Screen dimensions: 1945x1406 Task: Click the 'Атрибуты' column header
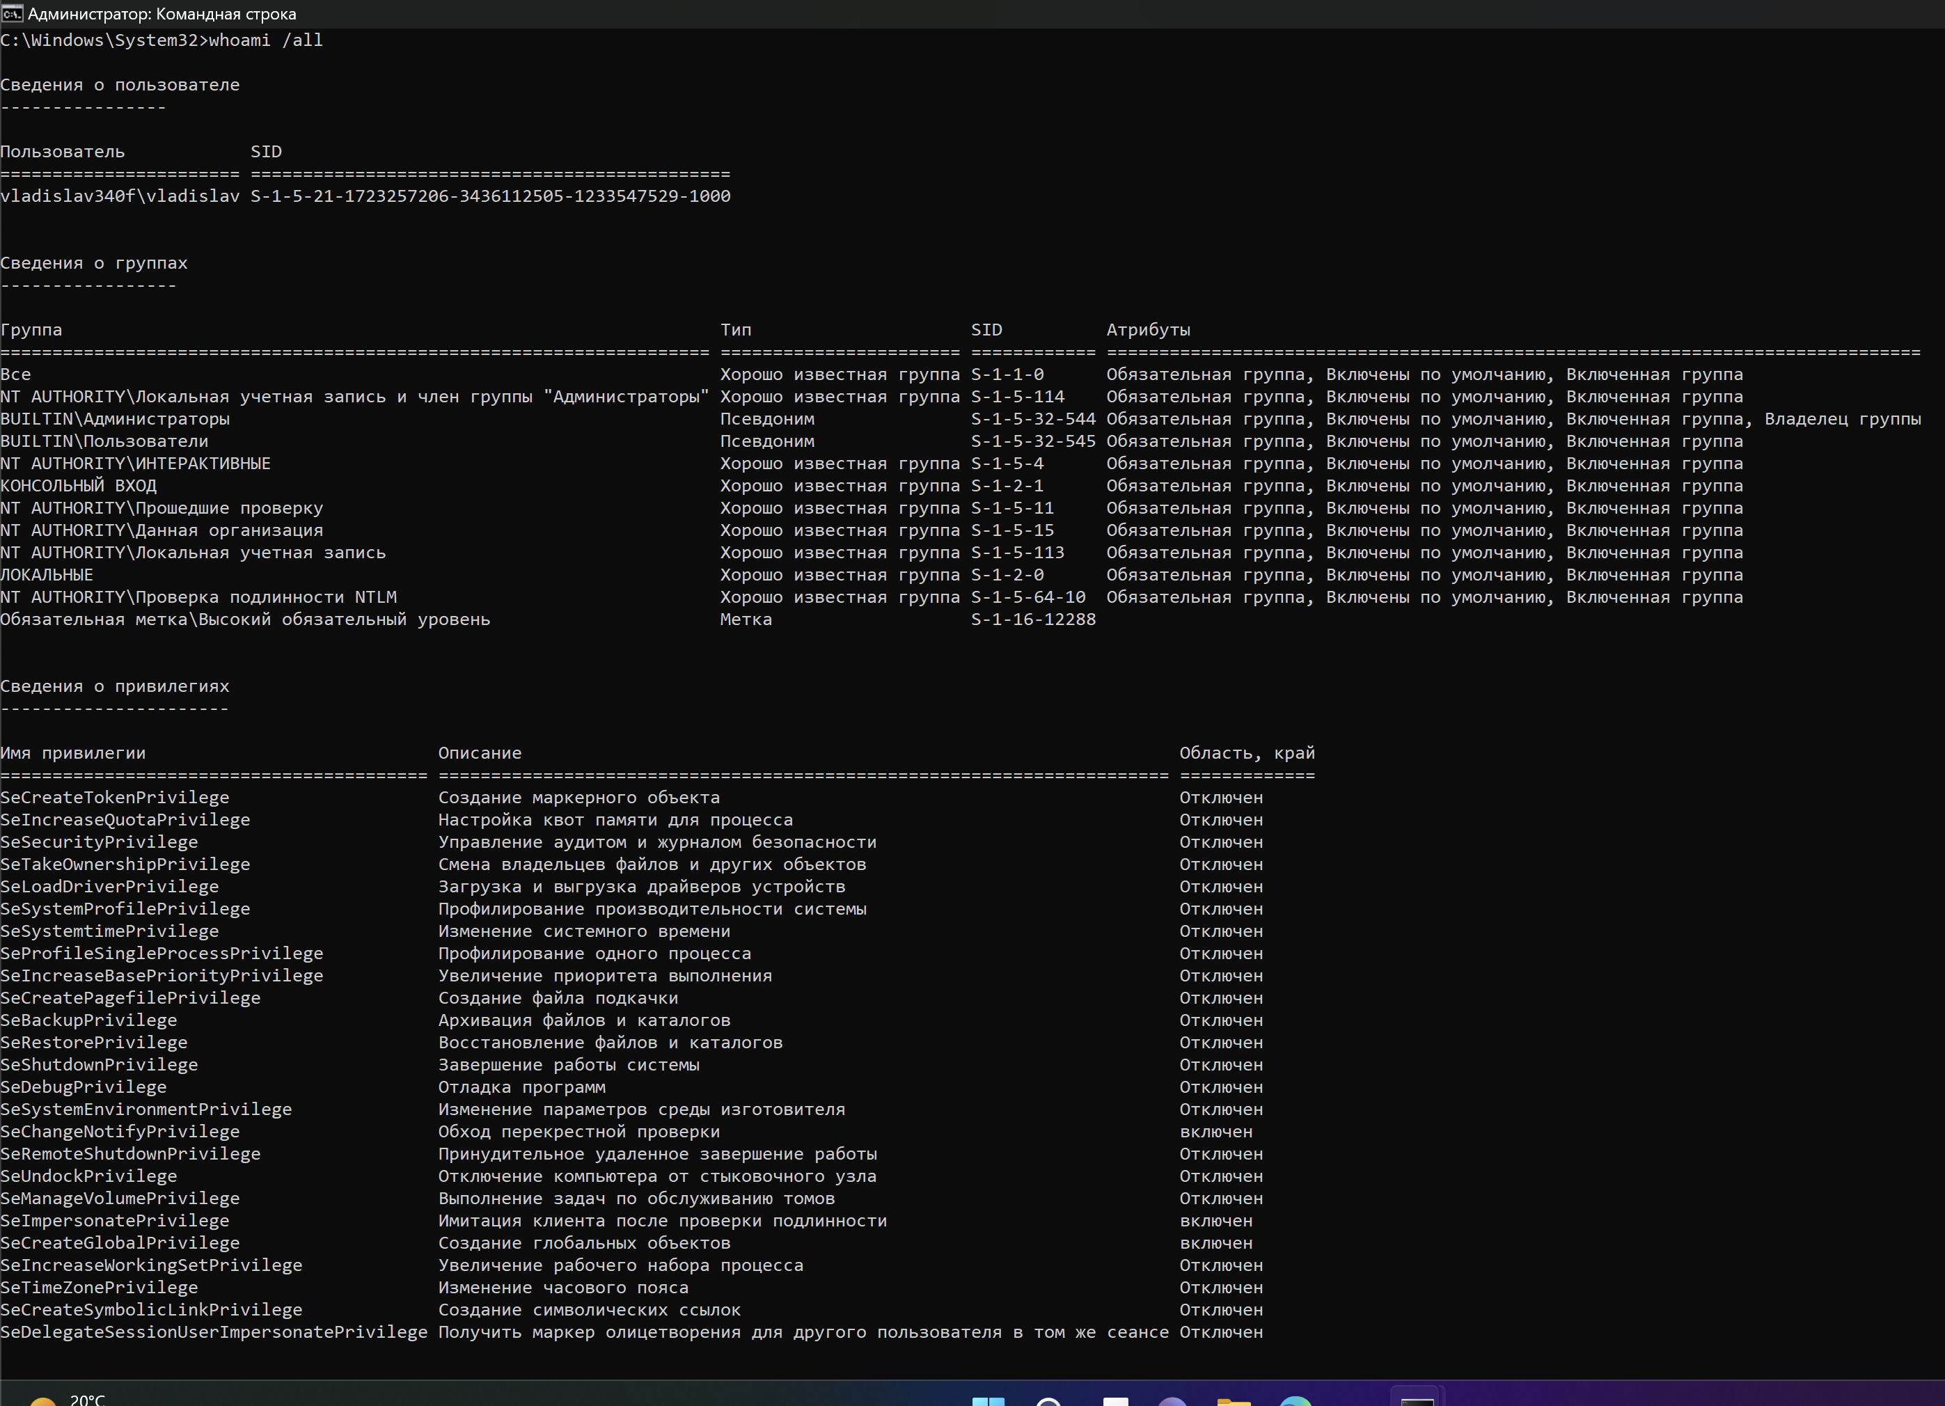pos(1147,330)
